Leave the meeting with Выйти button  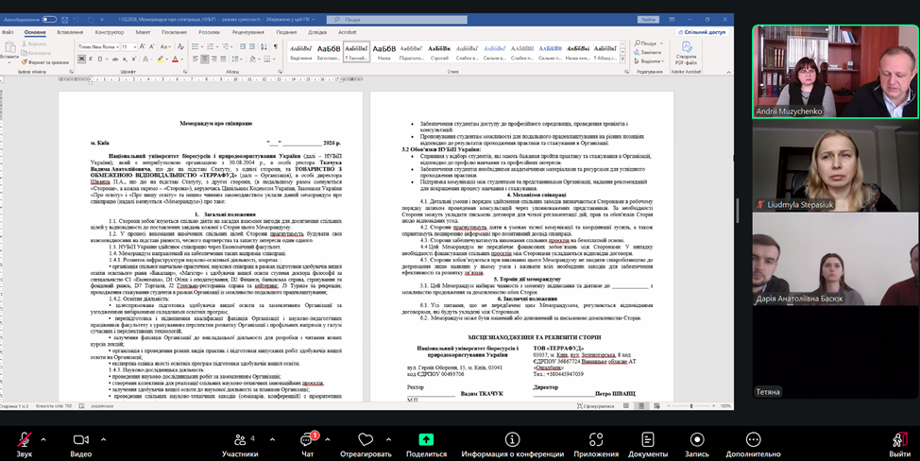coord(898,440)
